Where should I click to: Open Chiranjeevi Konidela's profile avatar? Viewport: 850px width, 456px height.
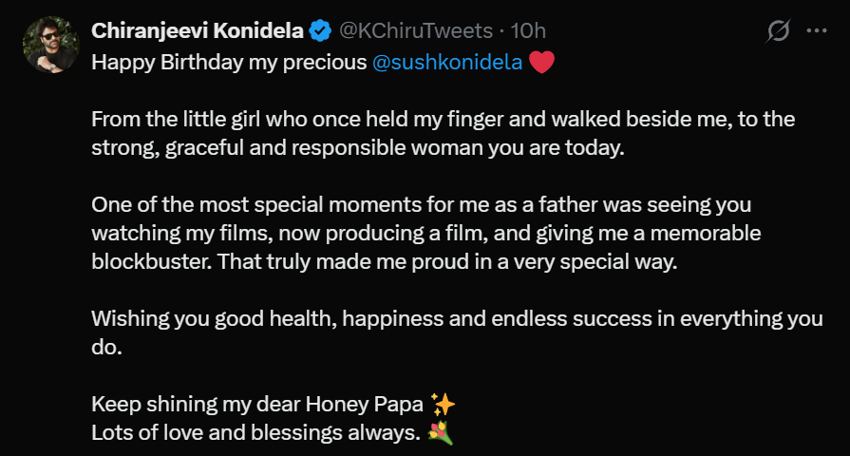(50, 46)
